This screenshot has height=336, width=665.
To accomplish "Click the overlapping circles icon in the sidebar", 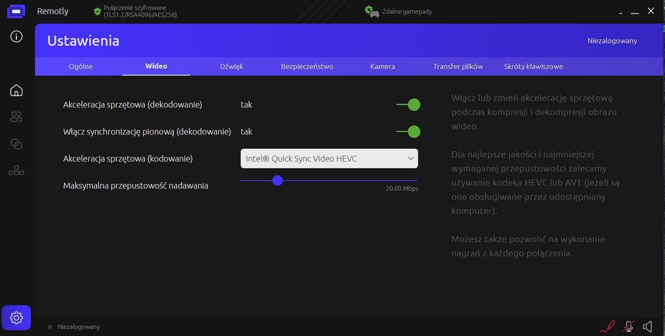I will 17,144.
